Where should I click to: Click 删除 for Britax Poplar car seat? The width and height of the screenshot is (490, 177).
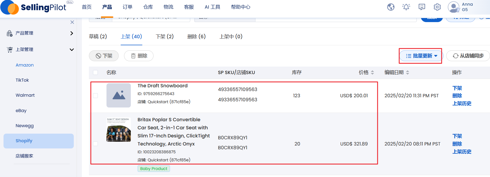coord(457,144)
